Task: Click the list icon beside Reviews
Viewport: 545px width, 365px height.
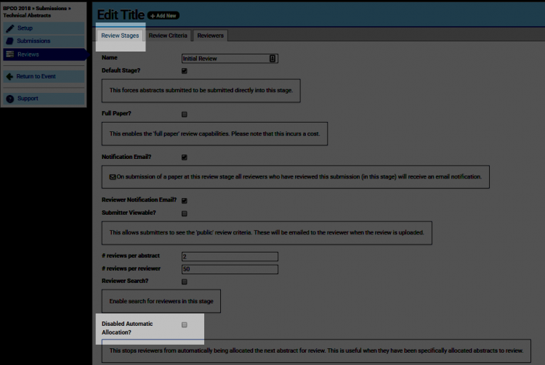Action: pos(10,54)
